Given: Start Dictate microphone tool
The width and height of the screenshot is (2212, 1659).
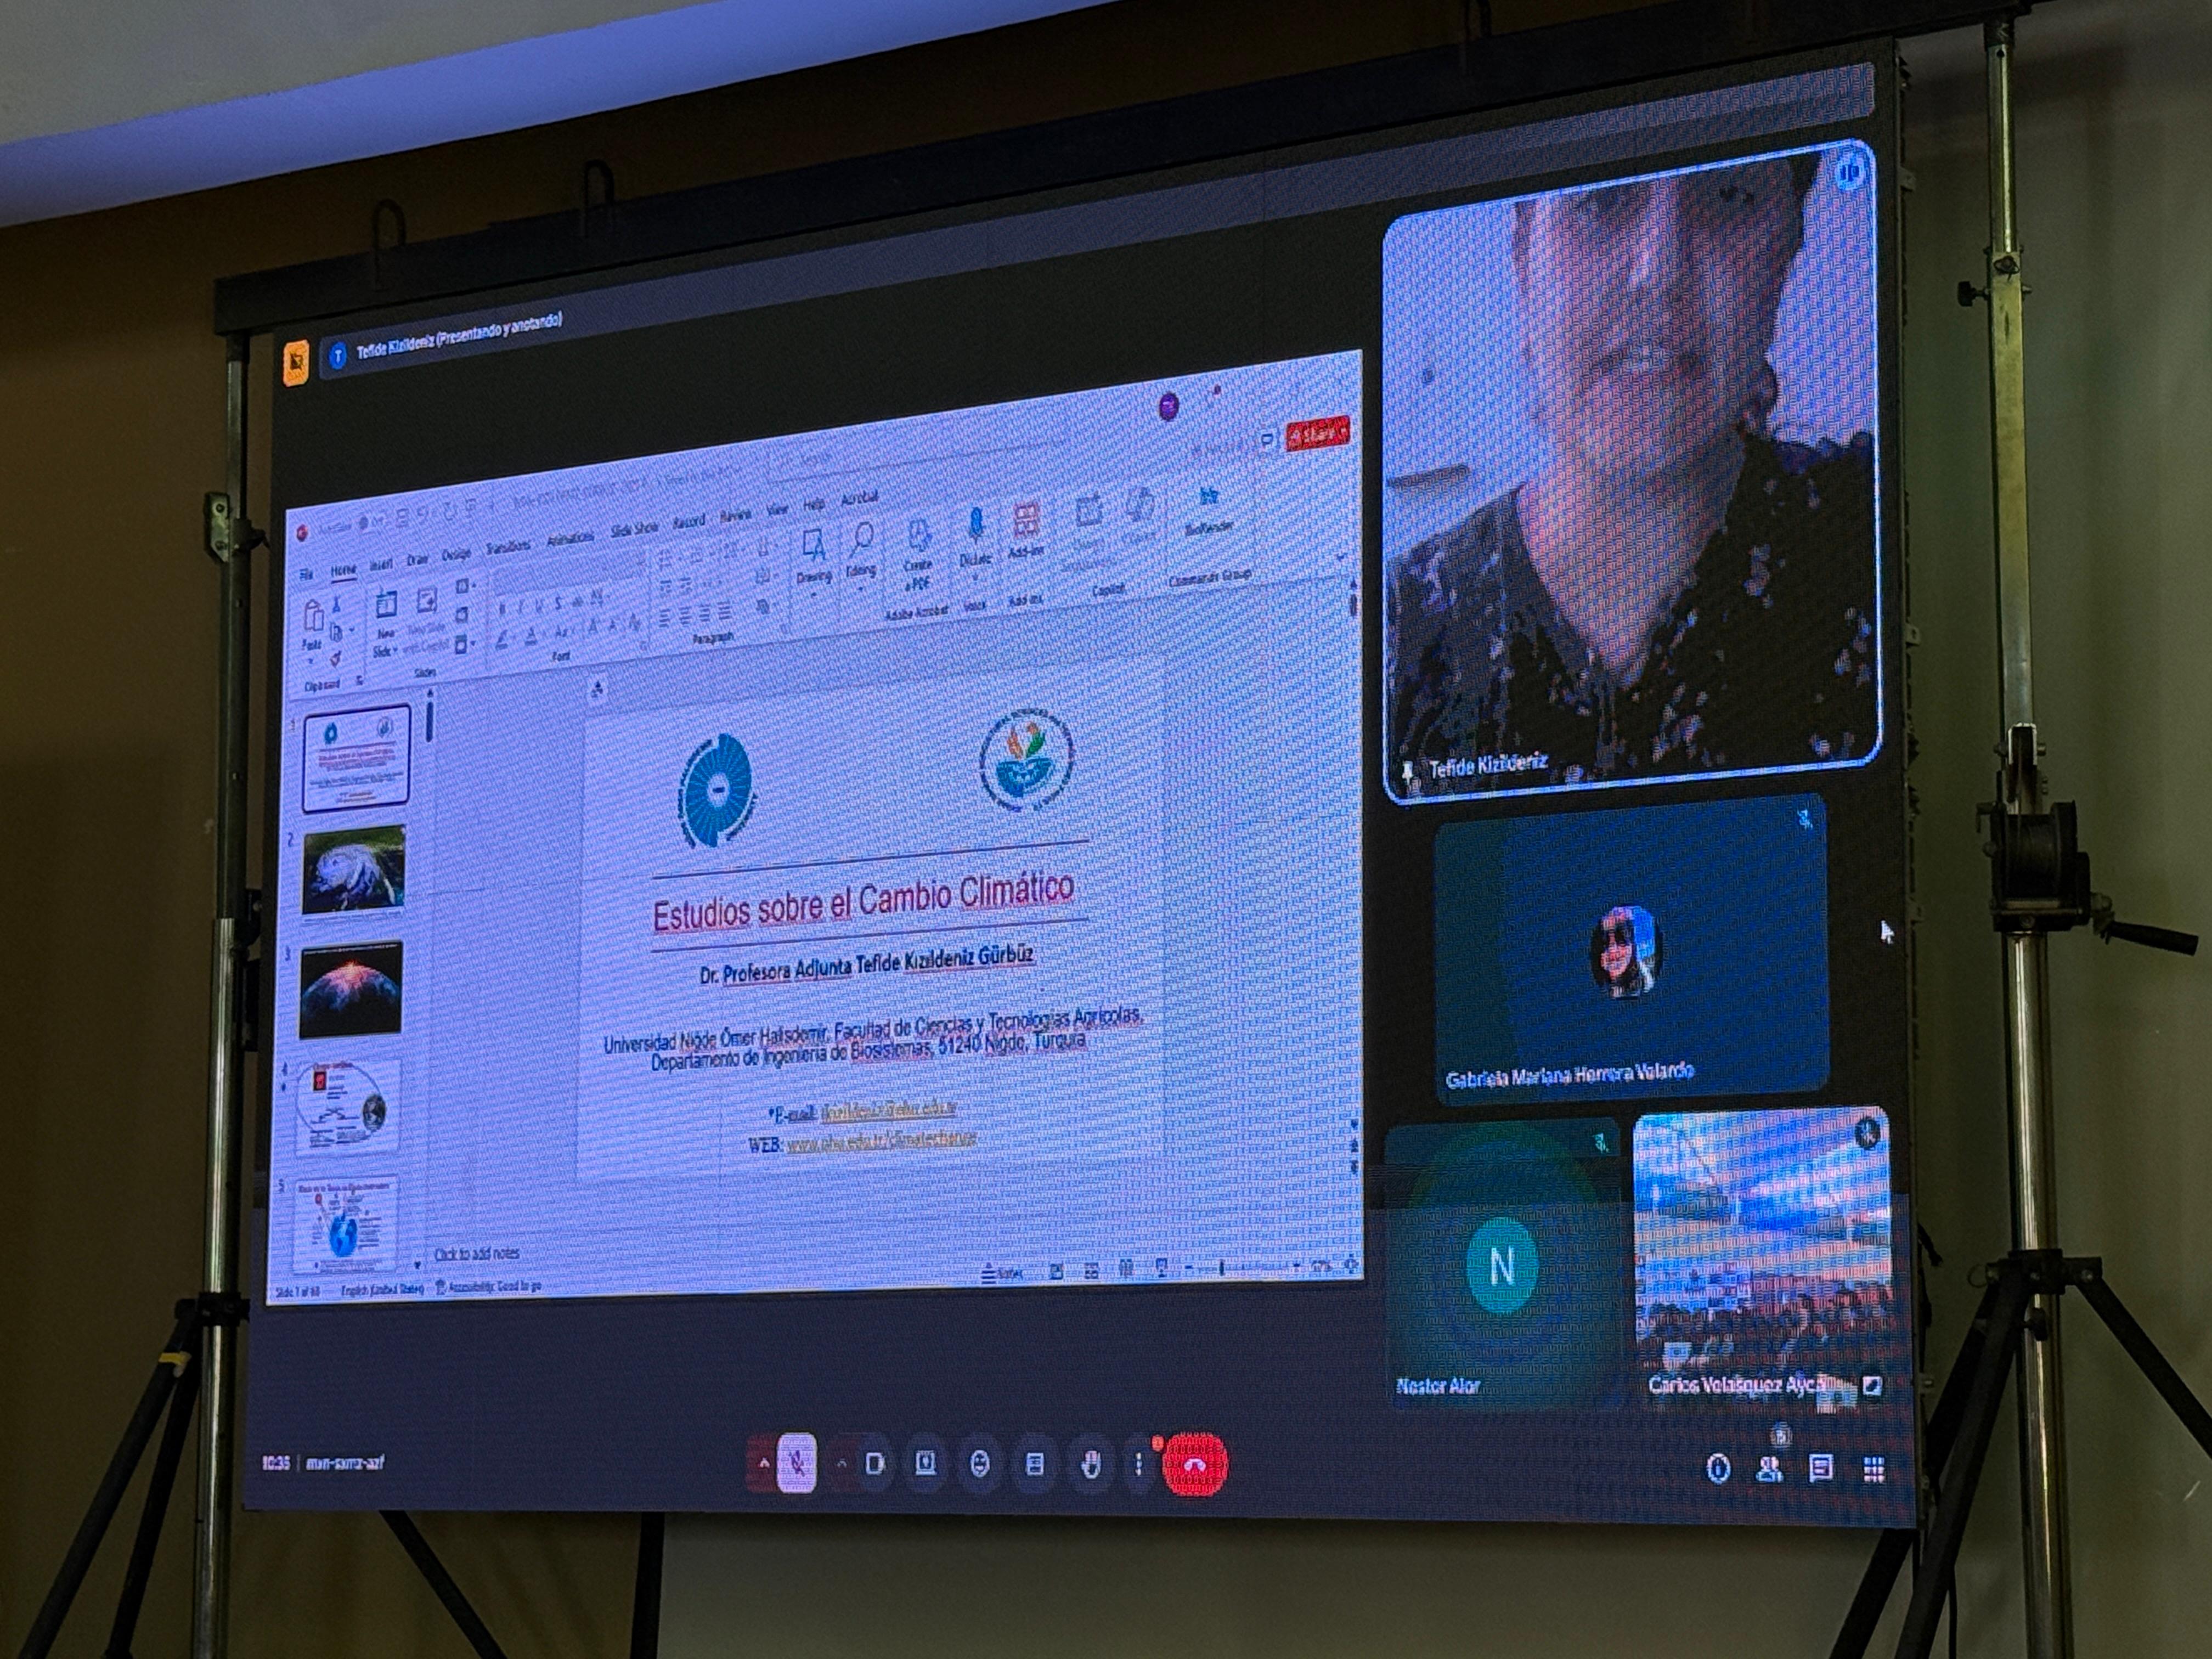Looking at the screenshot, I should point(975,538).
